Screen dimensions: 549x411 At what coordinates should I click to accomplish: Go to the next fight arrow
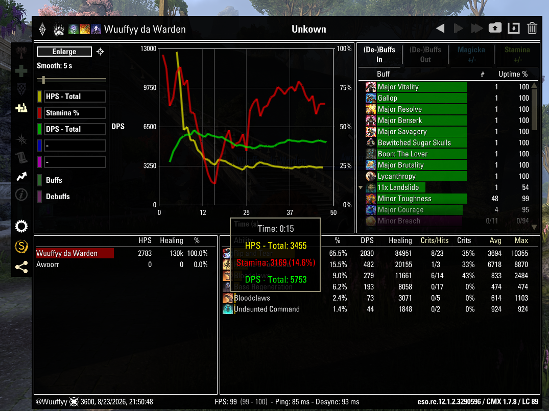click(x=458, y=29)
